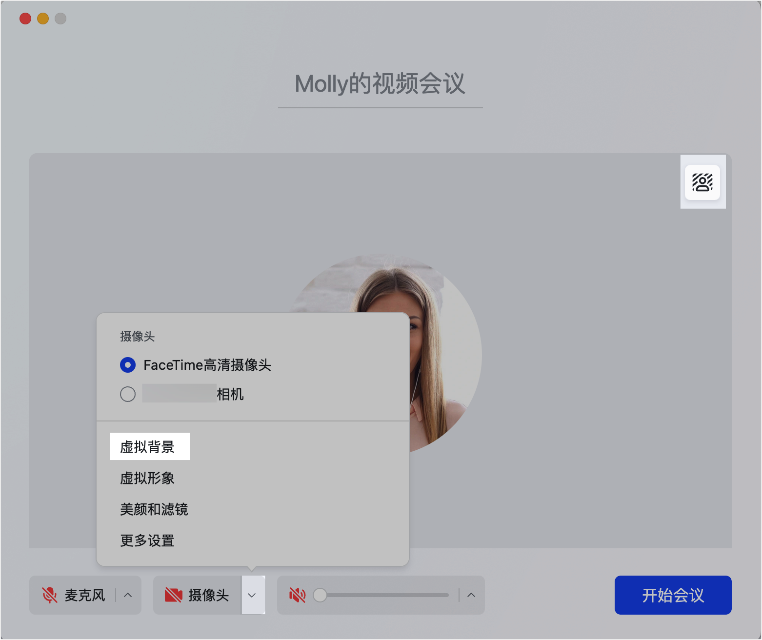Screen dimensions: 762x640
Task: Toggle the 麦克风 button
Action: [73, 595]
